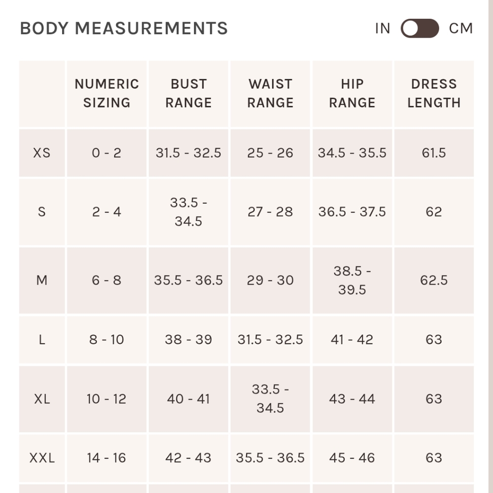
Task: Click the M numeric sizing 6 - 8 cell
Action: click(106, 281)
